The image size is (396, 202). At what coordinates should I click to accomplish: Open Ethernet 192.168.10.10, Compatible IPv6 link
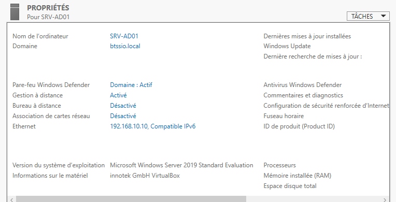point(153,126)
